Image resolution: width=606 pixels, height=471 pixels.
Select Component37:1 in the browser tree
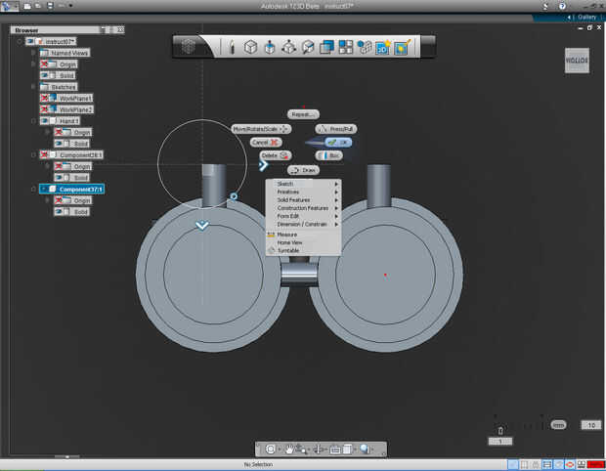(x=81, y=189)
